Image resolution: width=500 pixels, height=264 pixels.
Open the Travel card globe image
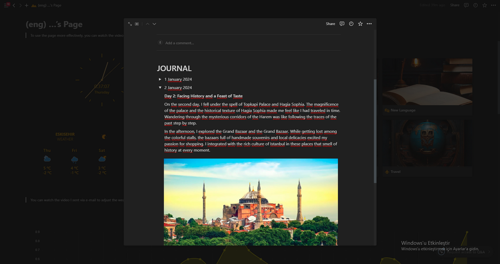[427, 143]
